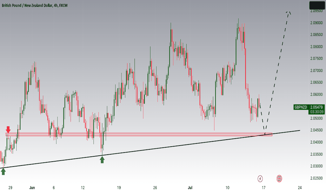Click the 2.04500 price axis label
Viewport: 326px width, 192px height.
pyautogui.click(x=317, y=130)
